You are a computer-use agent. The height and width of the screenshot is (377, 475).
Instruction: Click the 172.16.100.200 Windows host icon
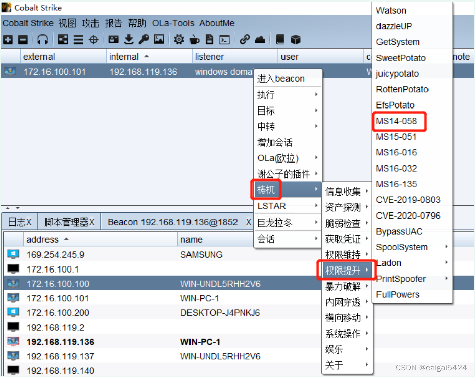pyautogui.click(x=13, y=312)
